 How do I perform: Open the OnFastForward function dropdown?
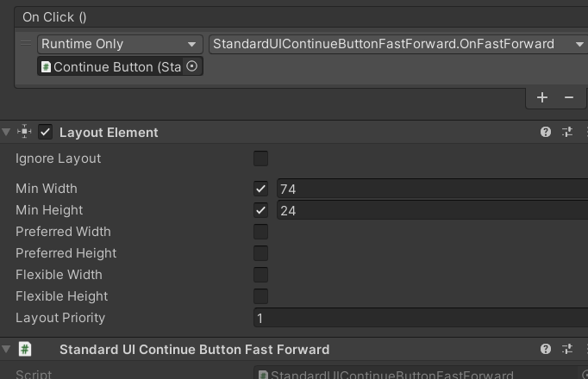click(x=398, y=44)
